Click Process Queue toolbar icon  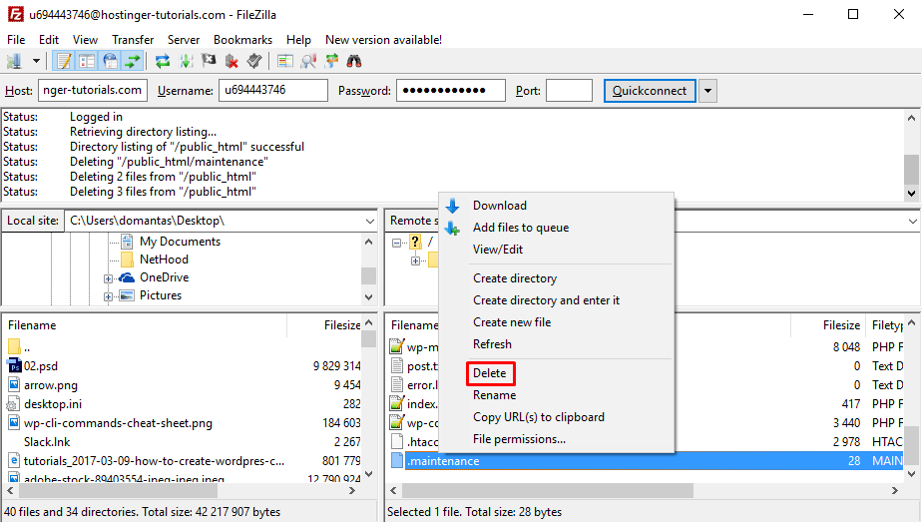[186, 61]
